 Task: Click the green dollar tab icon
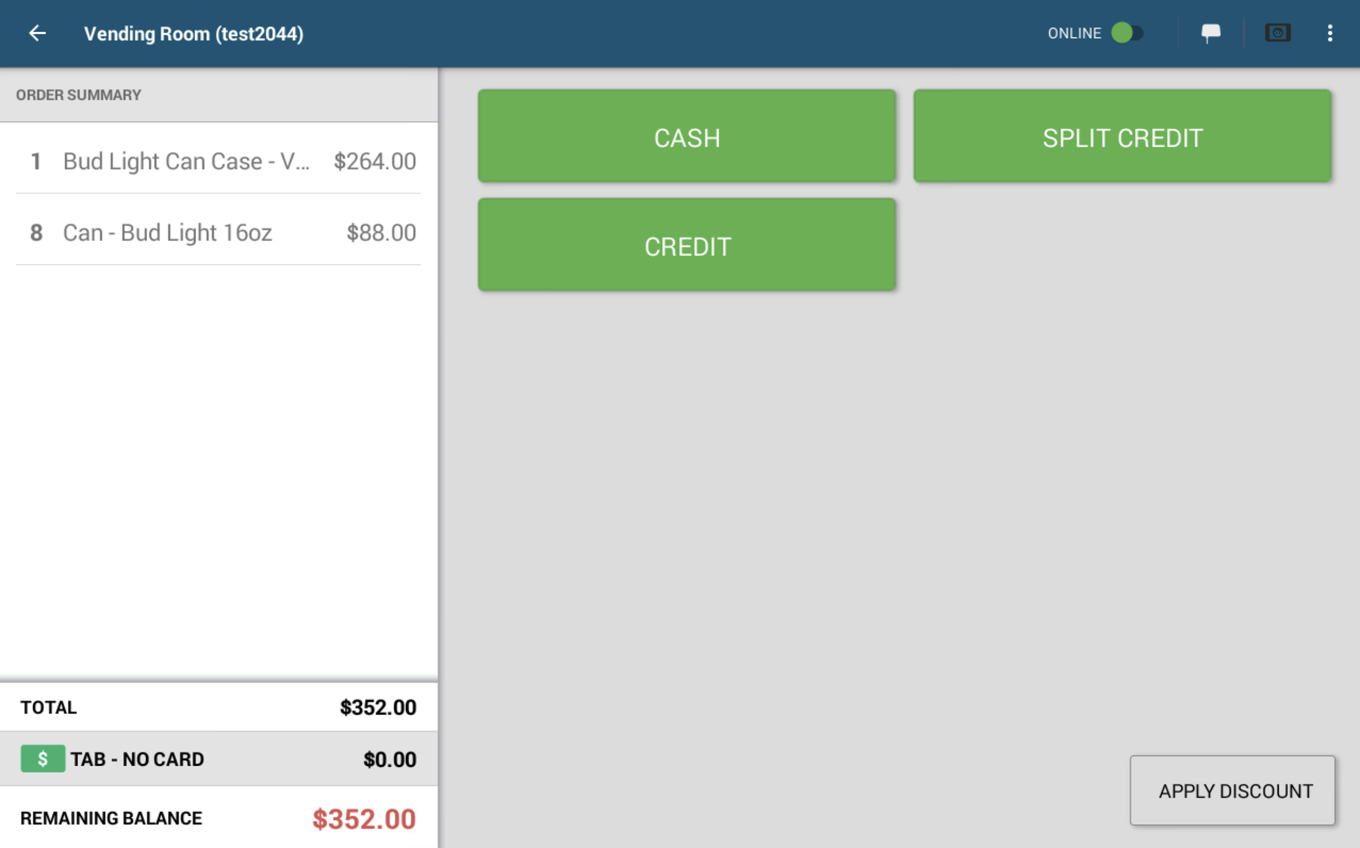coord(42,759)
